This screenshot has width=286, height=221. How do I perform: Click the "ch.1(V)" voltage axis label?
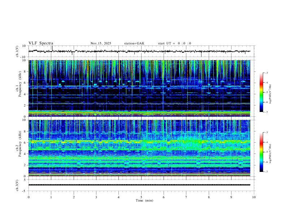17,51
